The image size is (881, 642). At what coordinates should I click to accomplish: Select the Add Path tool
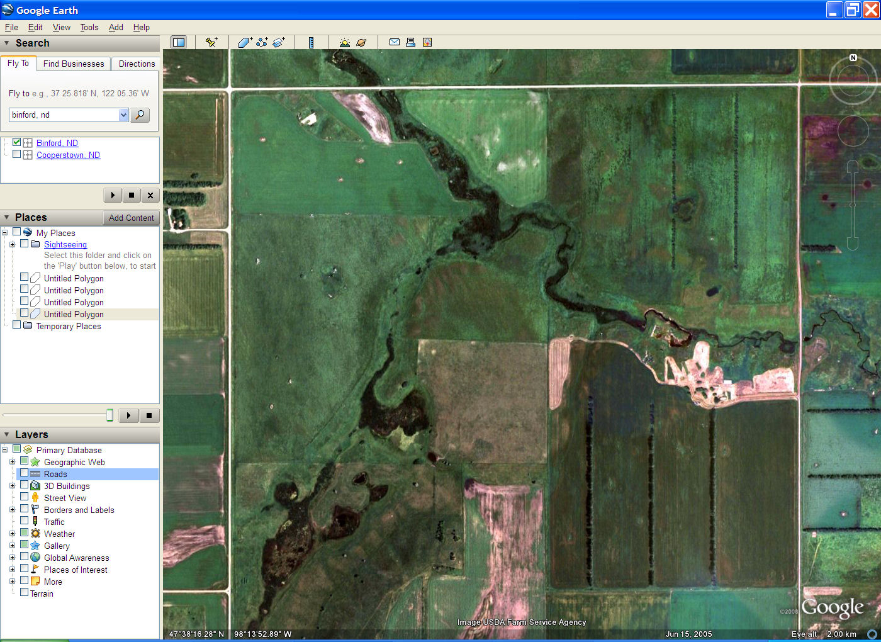(262, 42)
